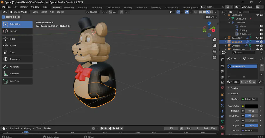Screen dimensions: 265x138
Task: Hide Cube.010 with its eye icon
Action: click(x=257, y=42)
